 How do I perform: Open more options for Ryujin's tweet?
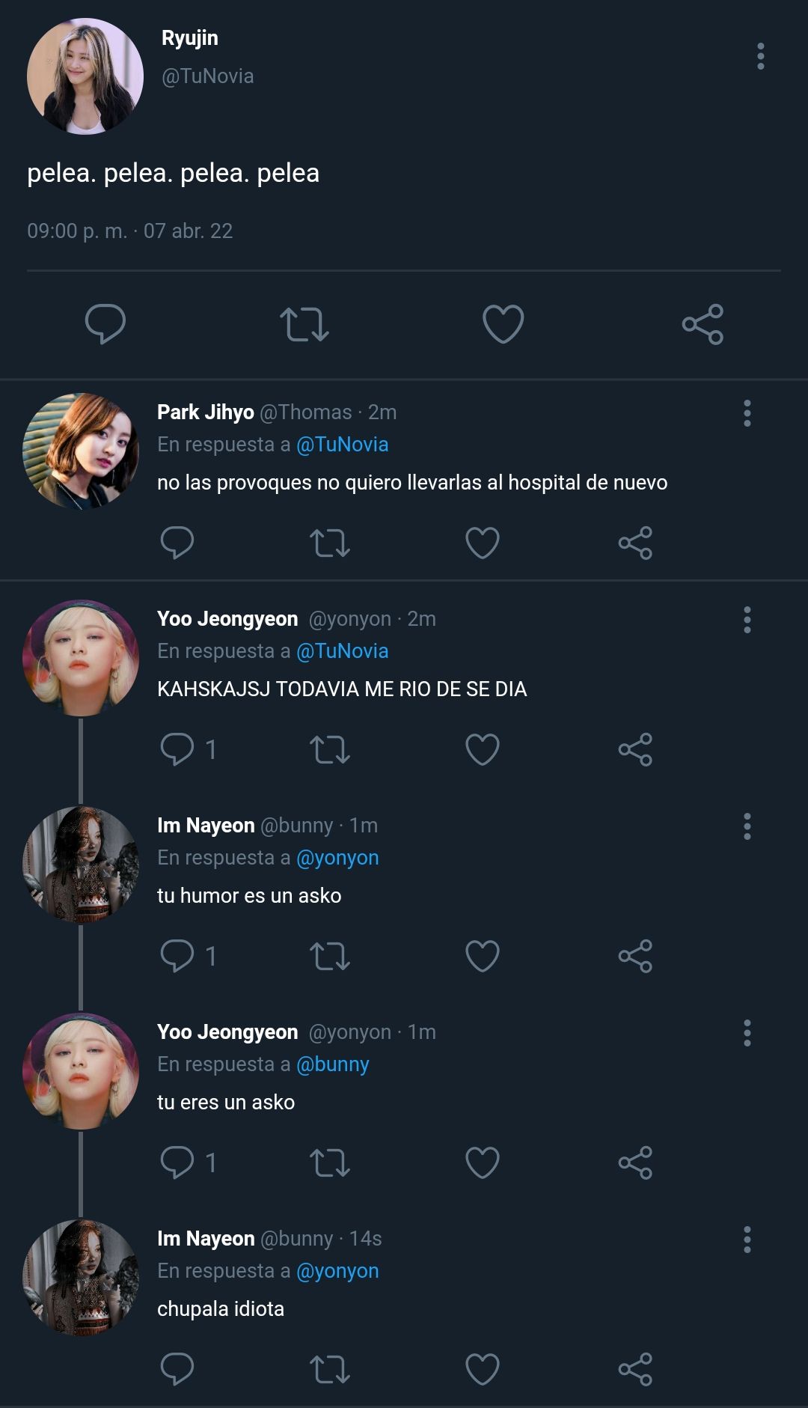pyautogui.click(x=761, y=56)
